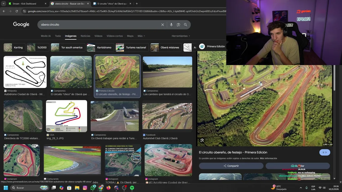Screen dimensions: 342x192
Task: Click the Lens search-inside-image icon on preview
Action: (202, 140)
